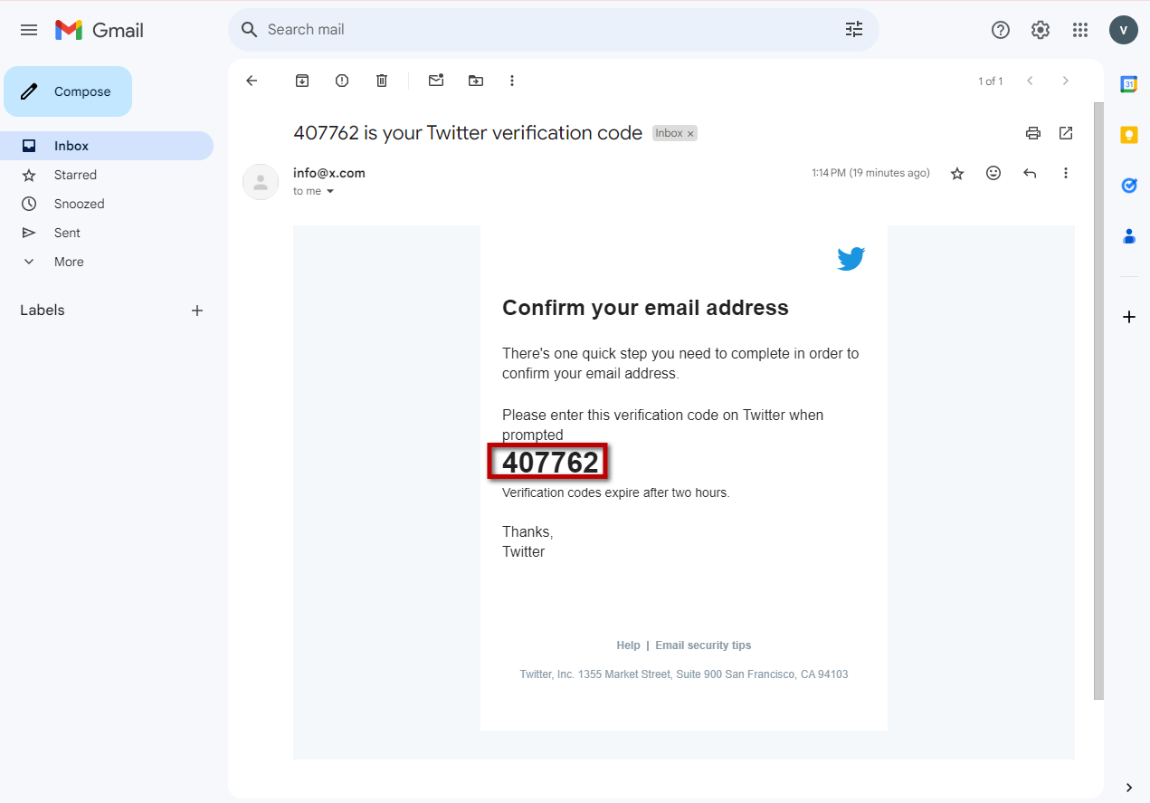1150x803 pixels.
Task: Open the Google apps grid
Action: 1080,30
